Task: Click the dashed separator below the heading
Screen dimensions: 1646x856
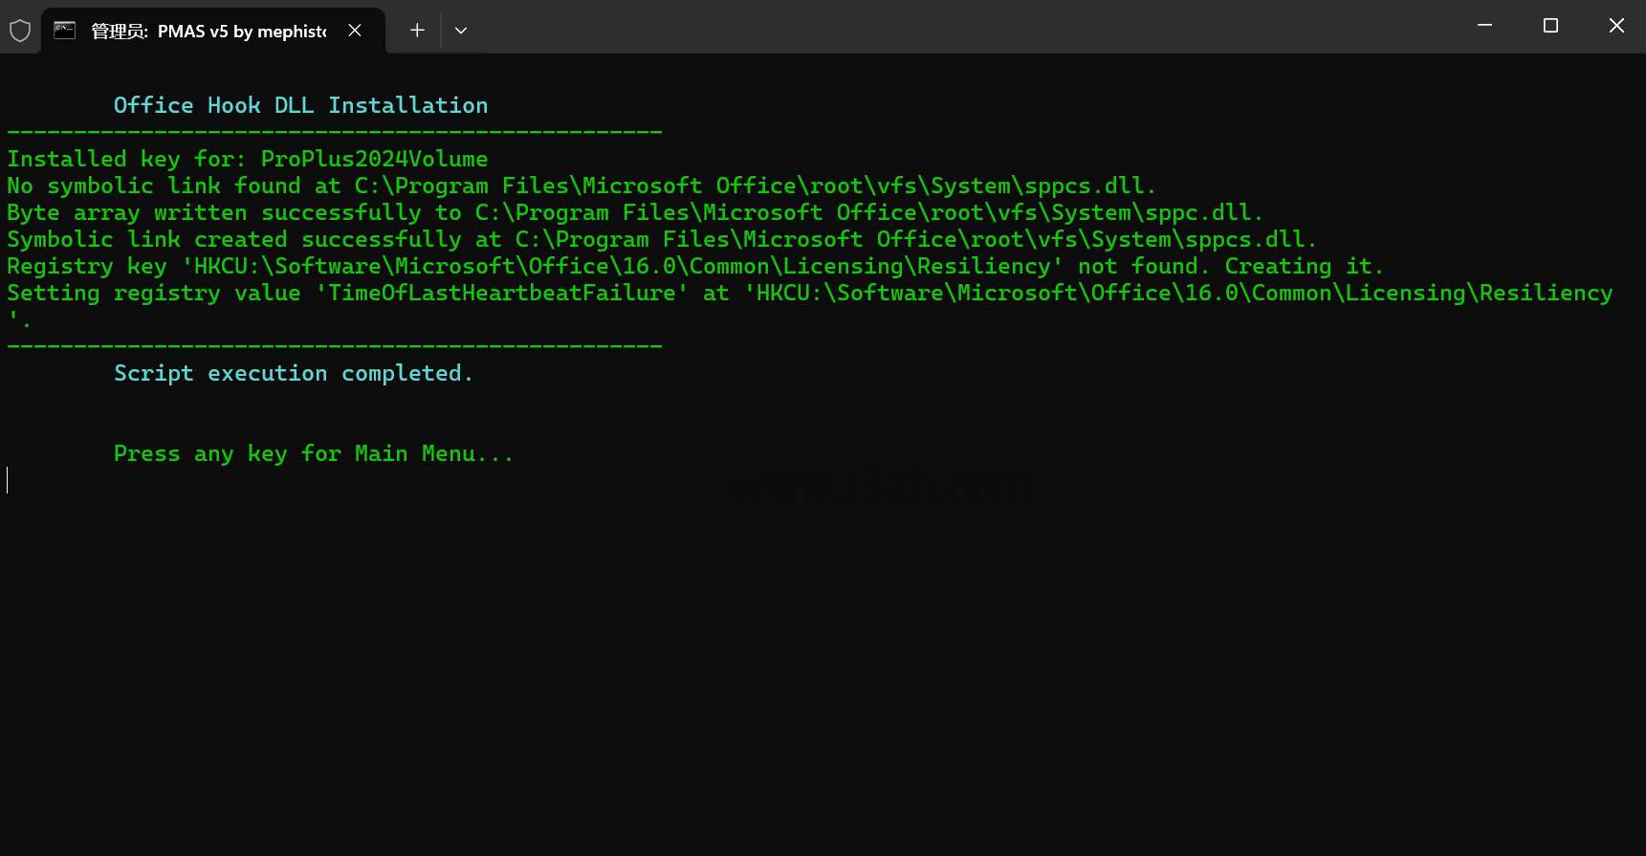Action: pos(335,132)
